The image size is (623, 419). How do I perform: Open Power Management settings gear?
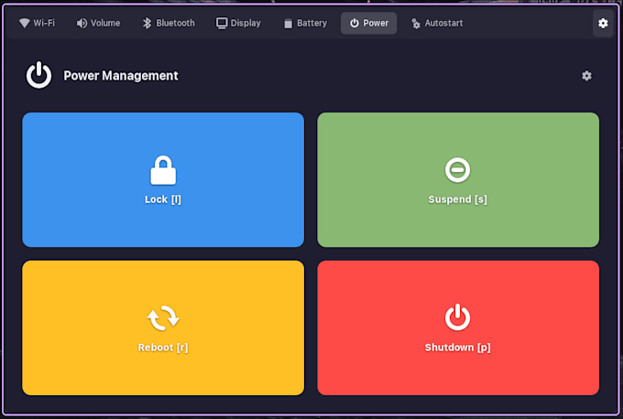(x=586, y=76)
